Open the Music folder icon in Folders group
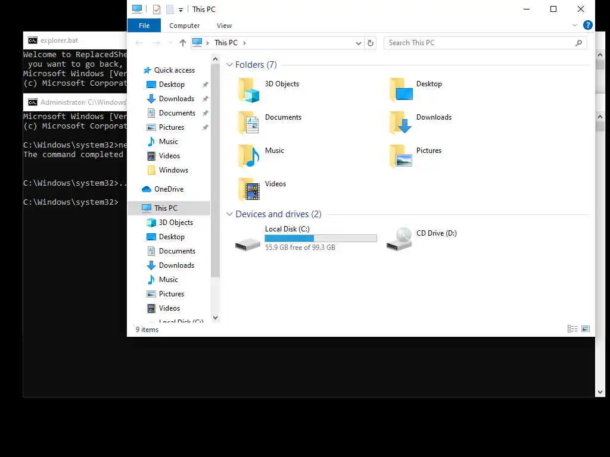610x457 pixels. point(249,156)
